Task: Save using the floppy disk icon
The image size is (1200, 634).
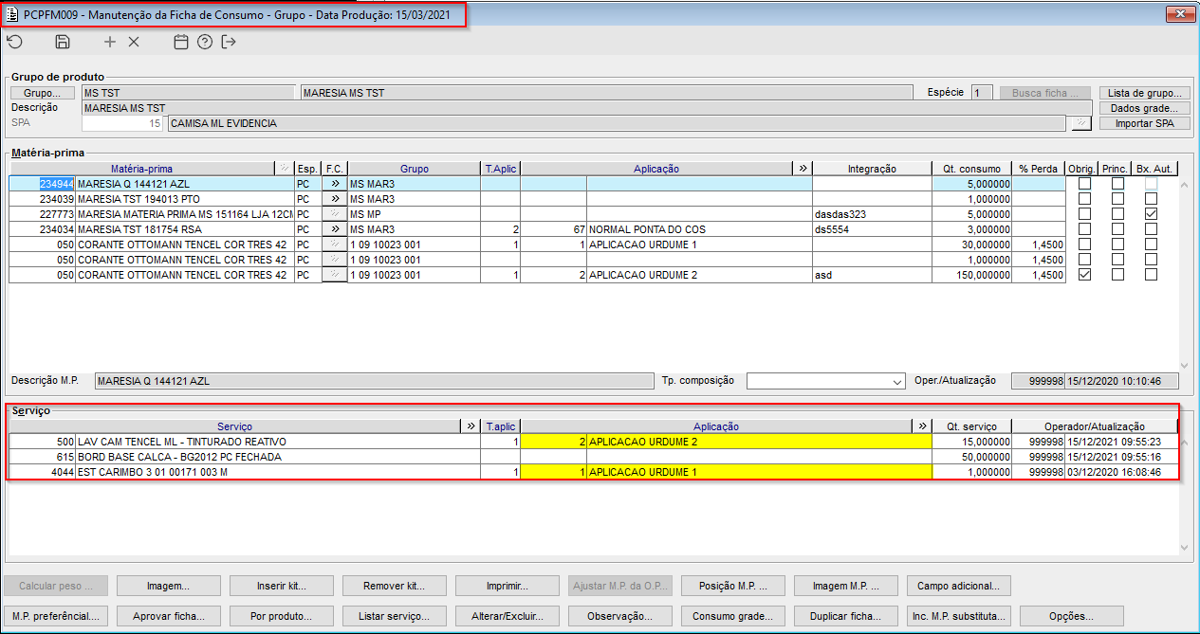Action: pos(63,42)
